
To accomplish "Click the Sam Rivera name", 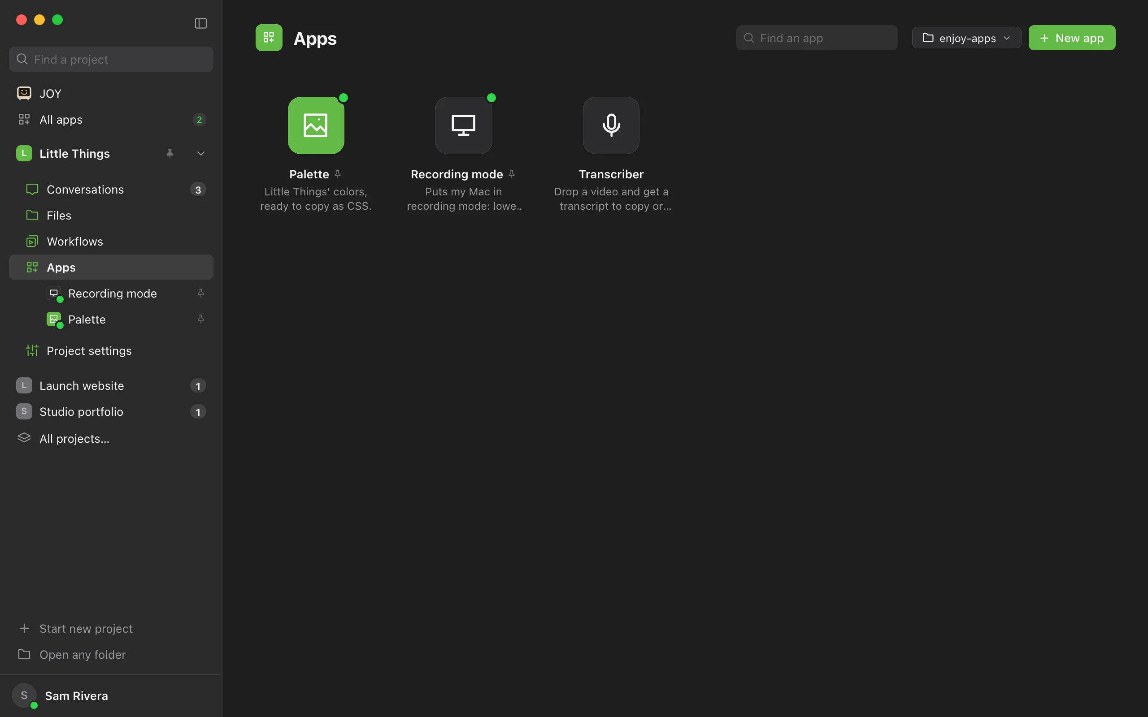I will click(76, 695).
